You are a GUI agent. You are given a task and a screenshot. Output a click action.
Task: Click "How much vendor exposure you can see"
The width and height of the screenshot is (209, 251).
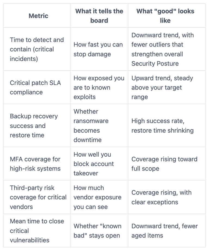(x=99, y=197)
